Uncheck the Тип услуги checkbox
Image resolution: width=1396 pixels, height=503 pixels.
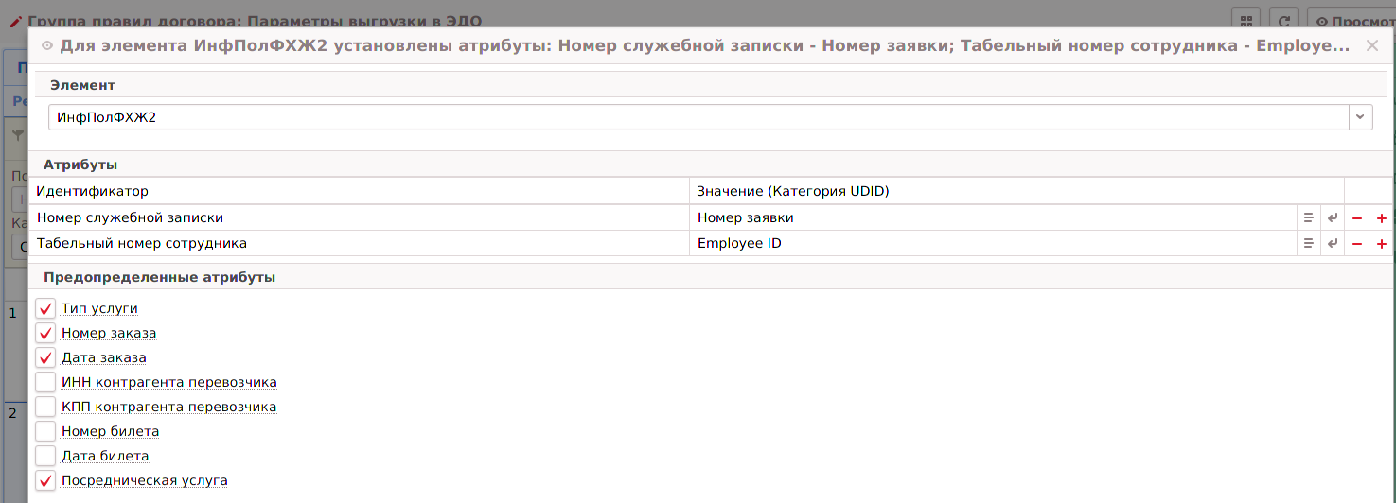coord(45,308)
